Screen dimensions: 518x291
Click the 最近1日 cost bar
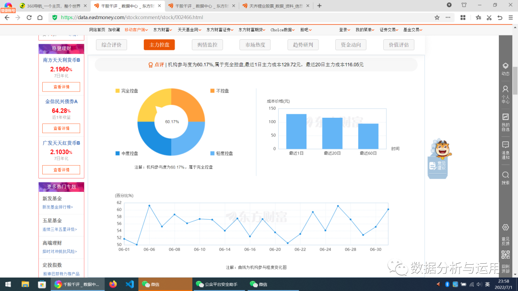click(296, 131)
